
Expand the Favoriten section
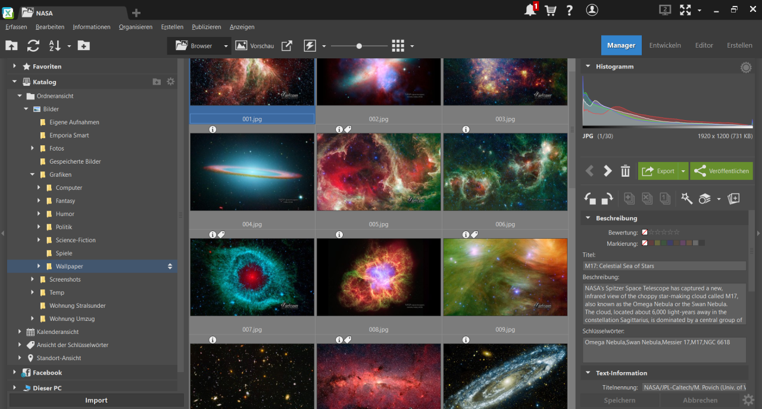click(15, 66)
